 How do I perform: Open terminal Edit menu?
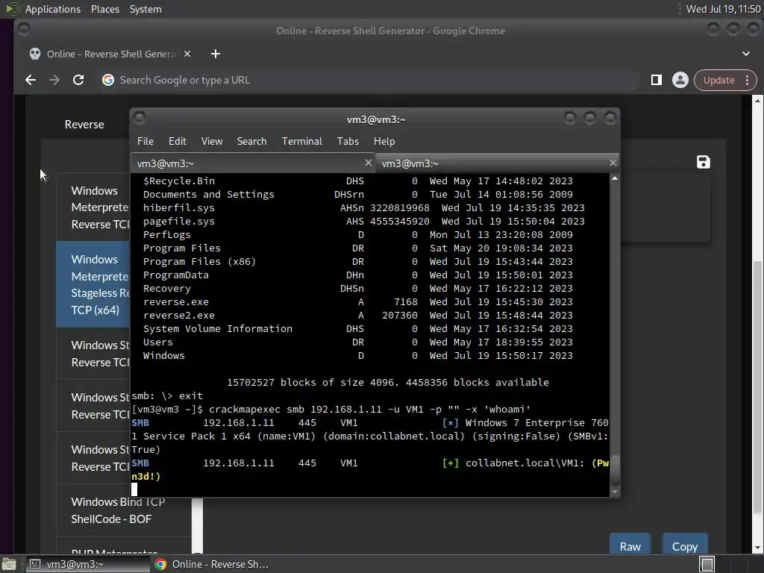click(177, 141)
